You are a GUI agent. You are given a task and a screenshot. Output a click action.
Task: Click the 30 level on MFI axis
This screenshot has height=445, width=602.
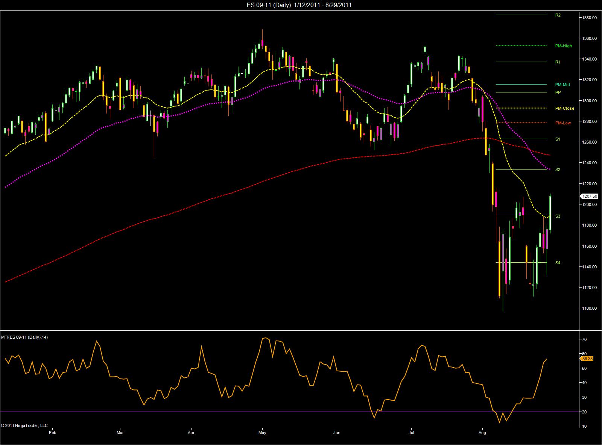point(585,397)
